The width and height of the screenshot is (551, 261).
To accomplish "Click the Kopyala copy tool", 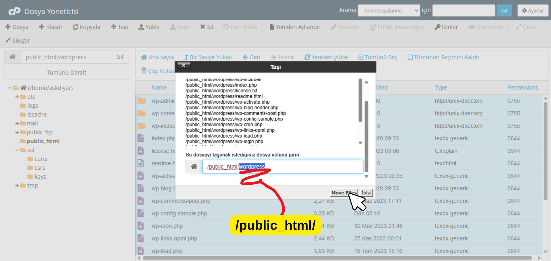I will (87, 27).
